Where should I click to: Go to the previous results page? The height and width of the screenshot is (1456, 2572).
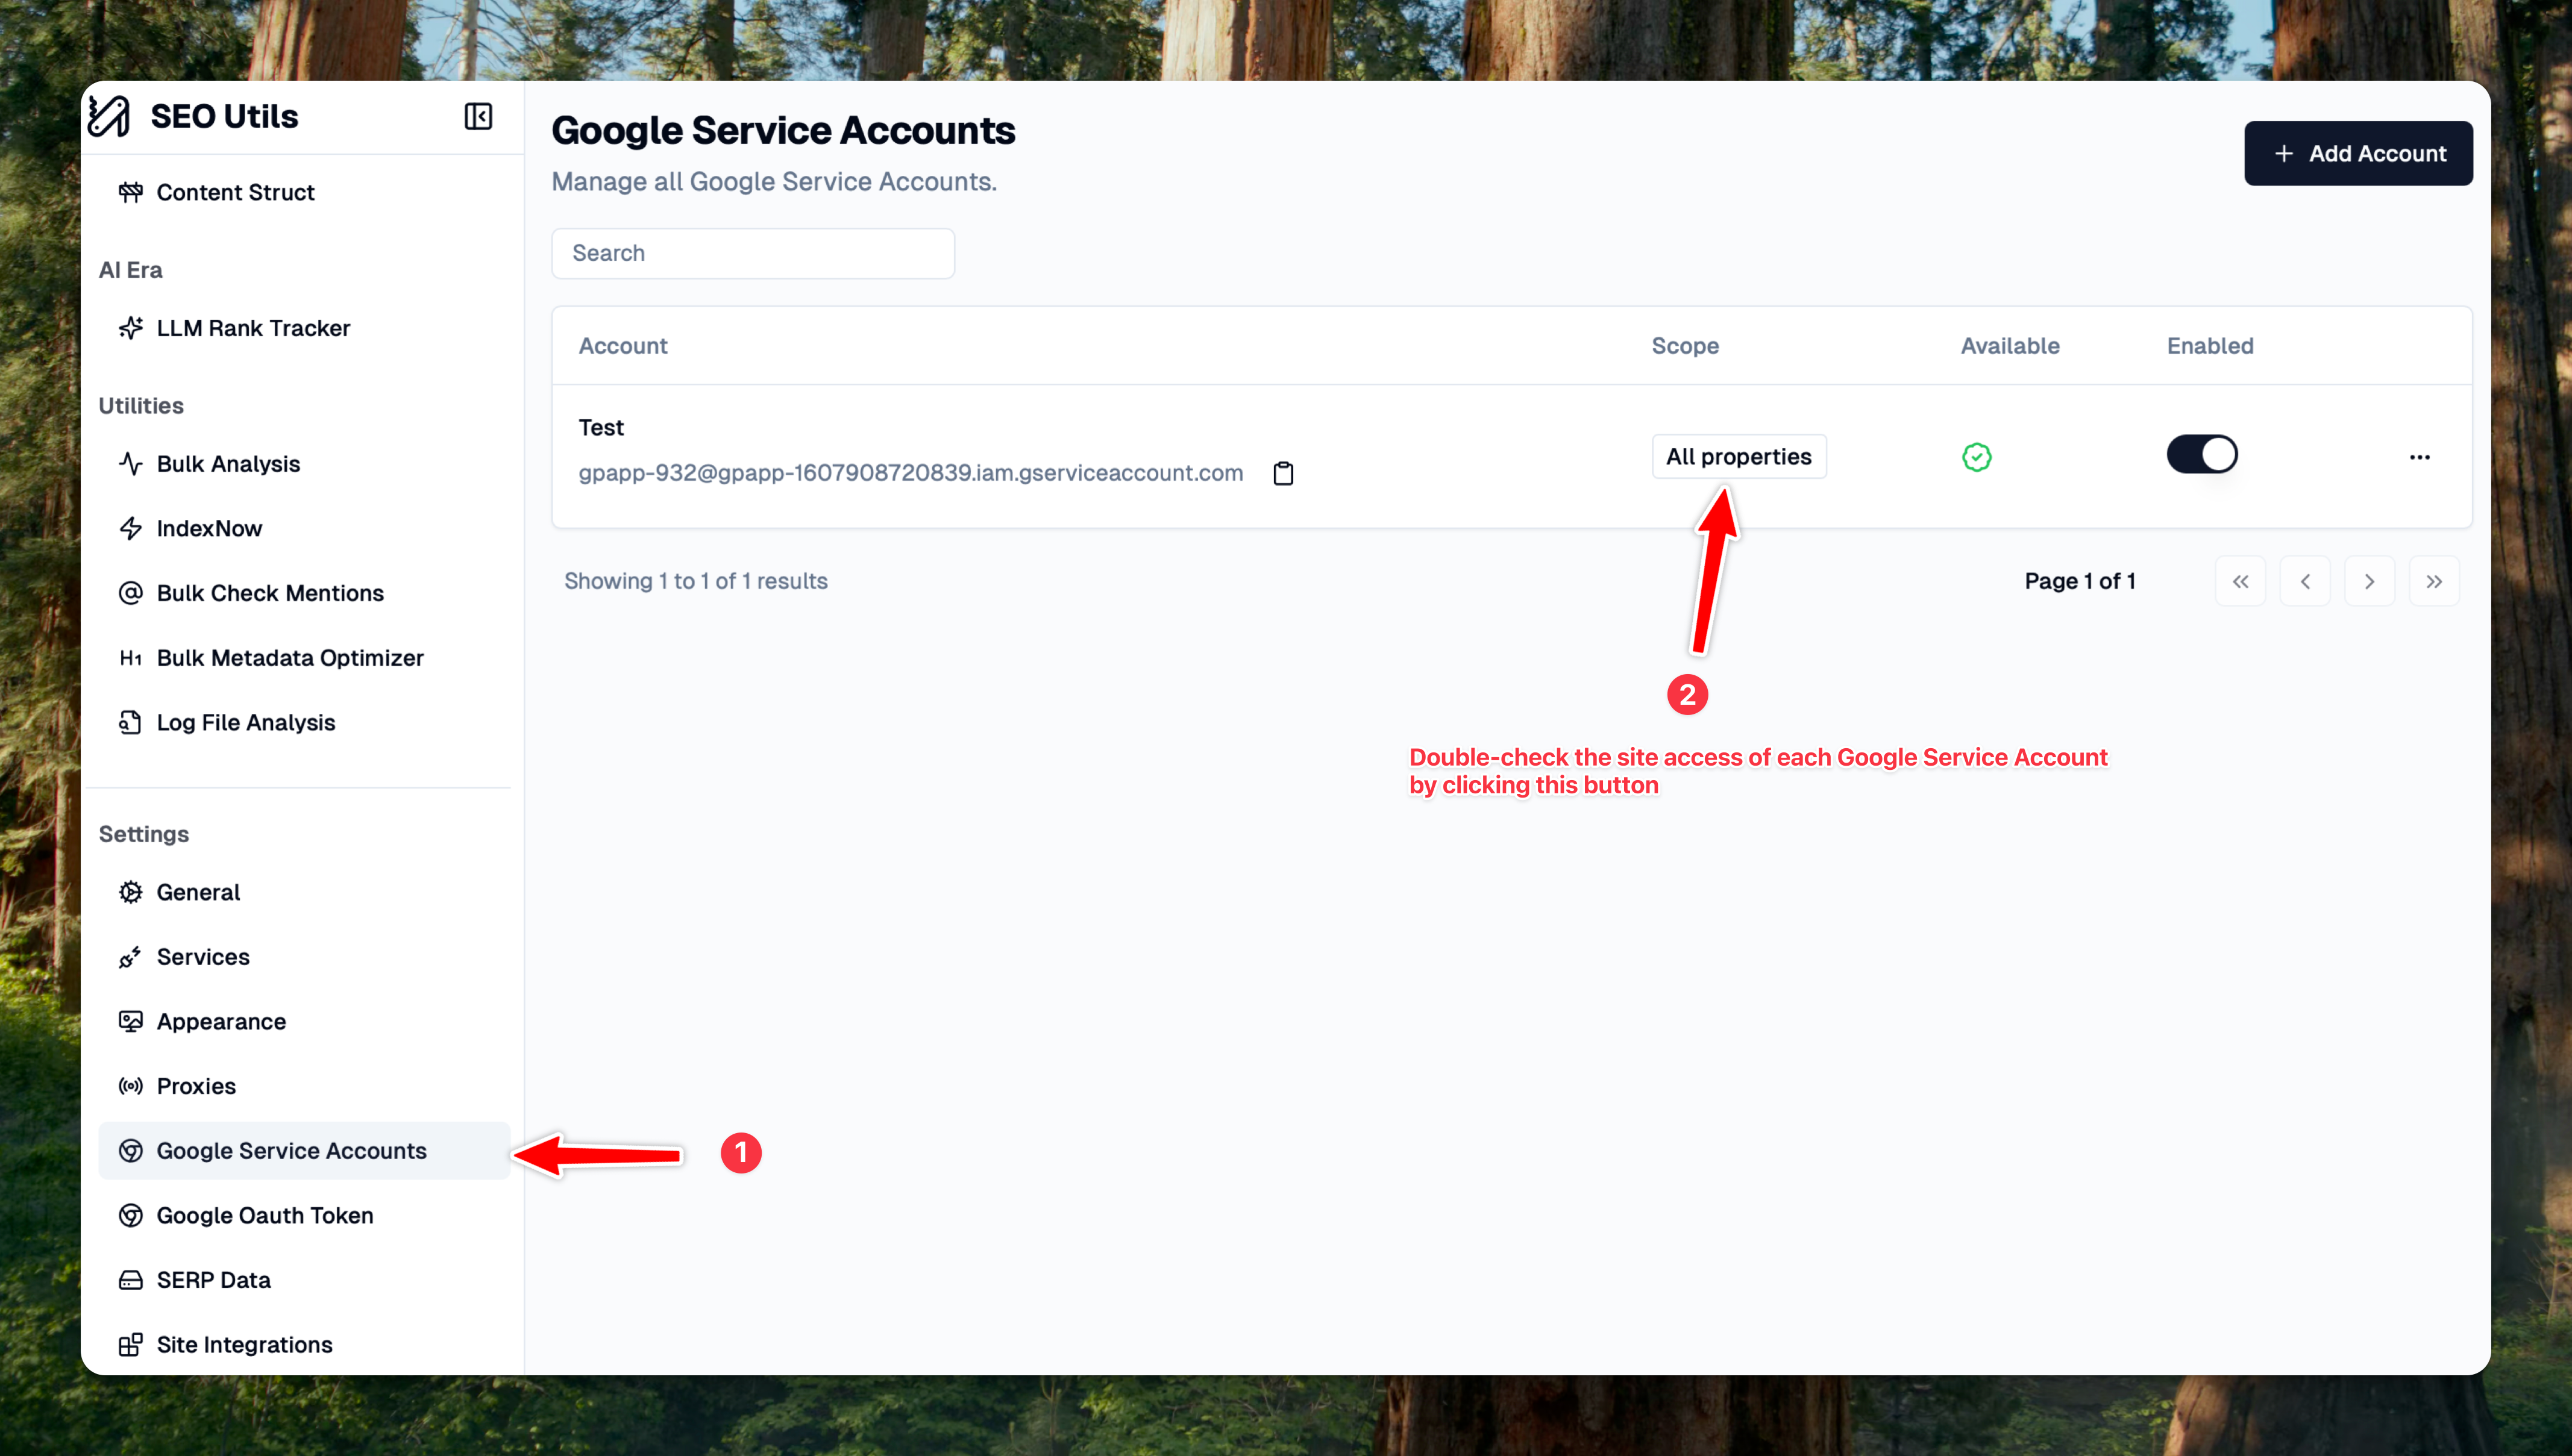click(x=2305, y=581)
